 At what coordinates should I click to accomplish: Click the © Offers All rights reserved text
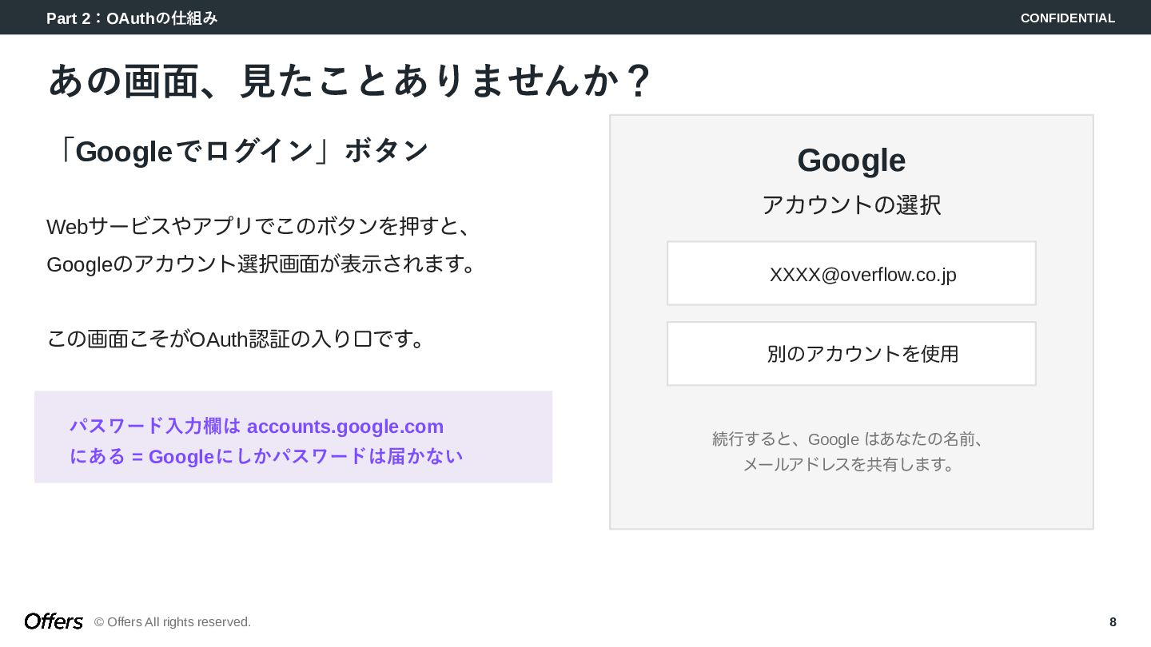tap(173, 621)
